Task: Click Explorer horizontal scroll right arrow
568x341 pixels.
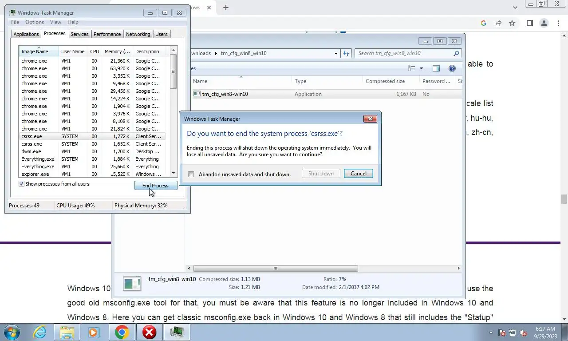Action: click(x=458, y=268)
